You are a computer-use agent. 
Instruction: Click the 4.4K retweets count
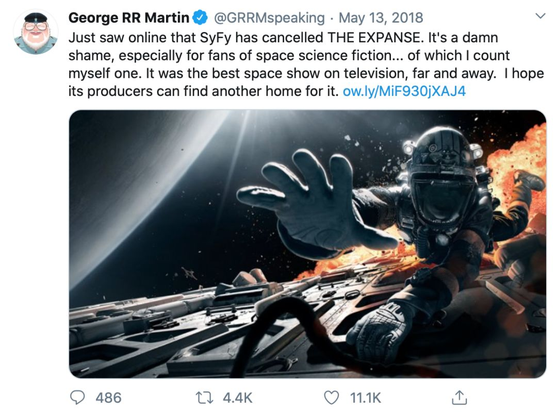point(237,398)
